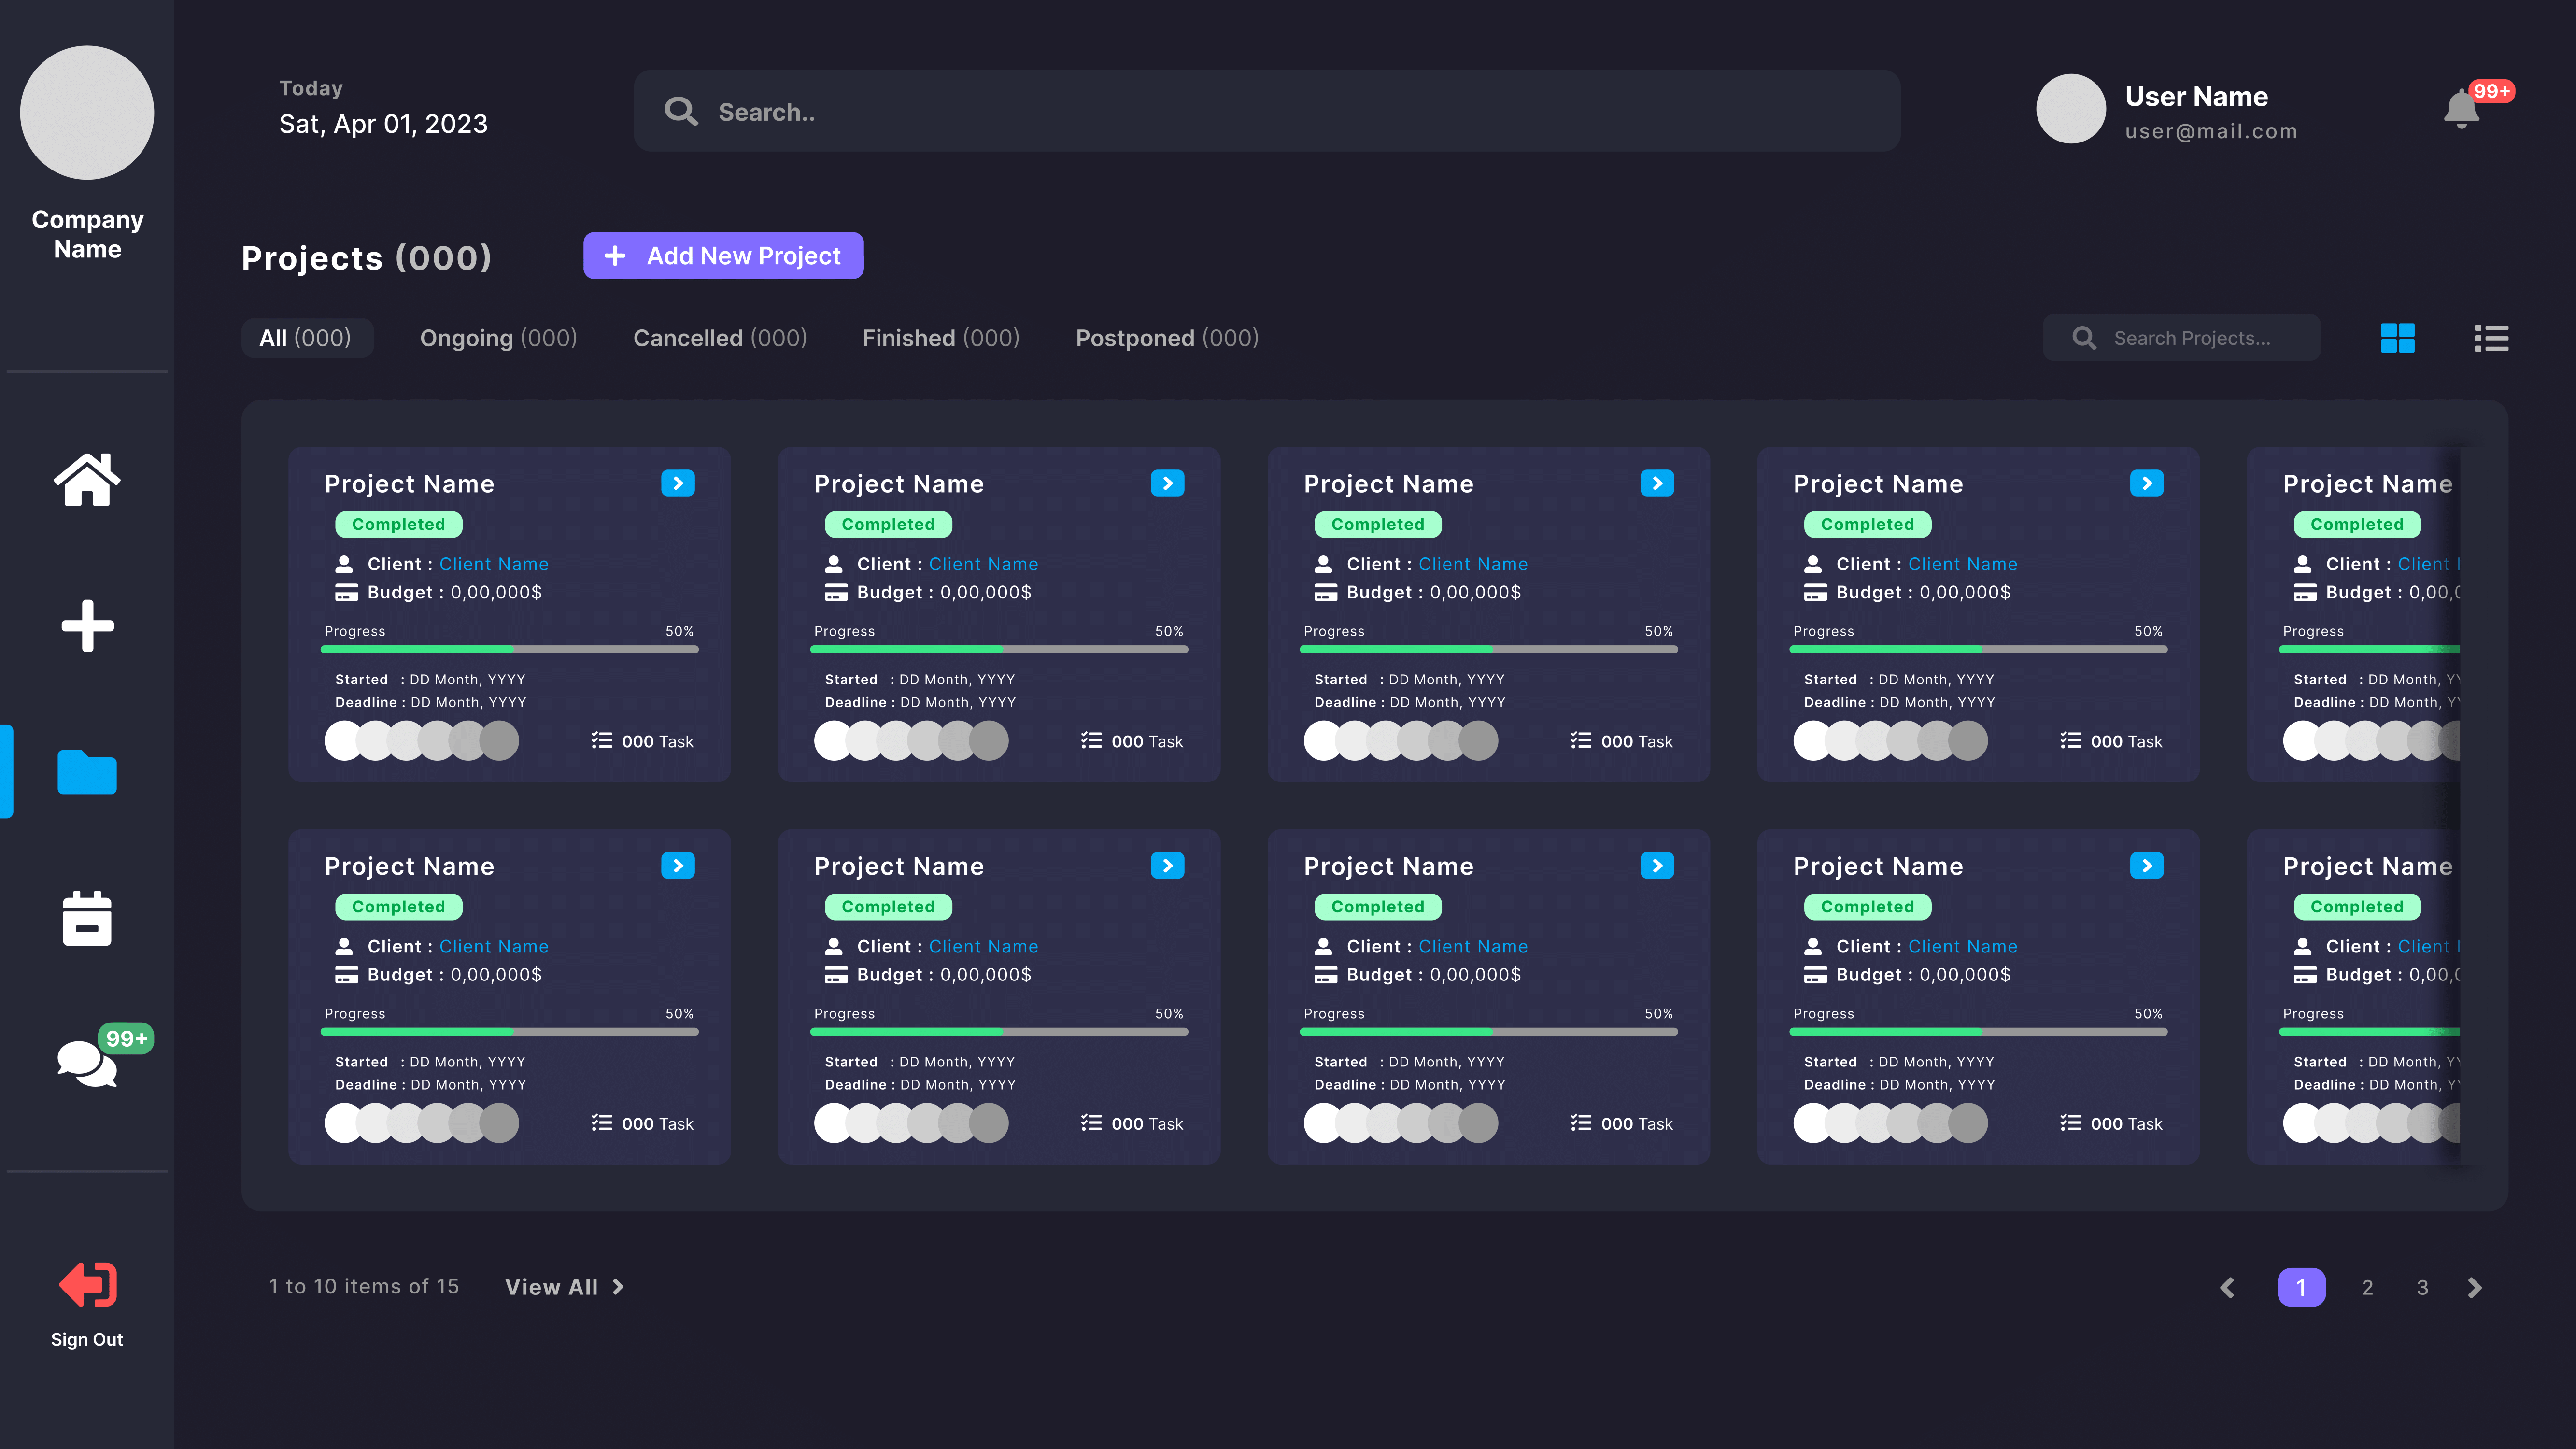Click progress bar on first project card
Screen dimensions: 2576x1449
tap(509, 650)
